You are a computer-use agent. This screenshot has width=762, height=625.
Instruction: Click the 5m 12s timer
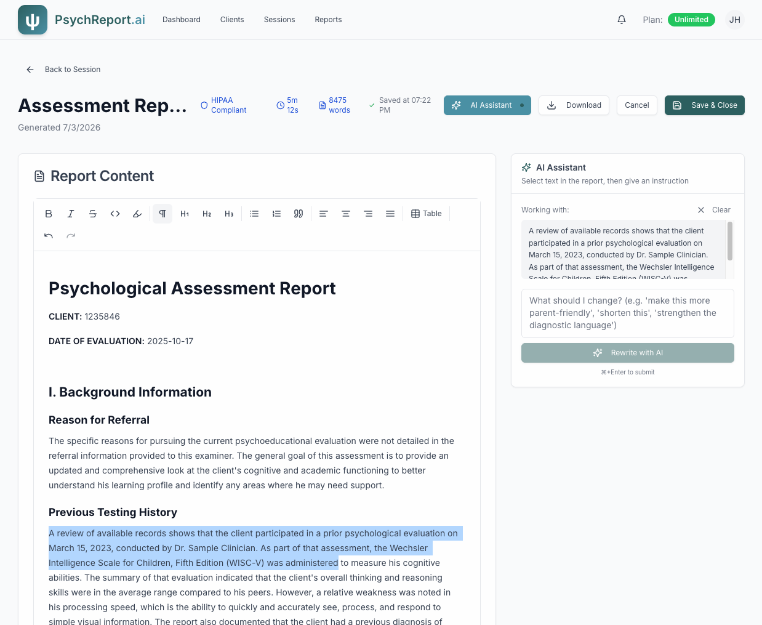pyautogui.click(x=287, y=105)
